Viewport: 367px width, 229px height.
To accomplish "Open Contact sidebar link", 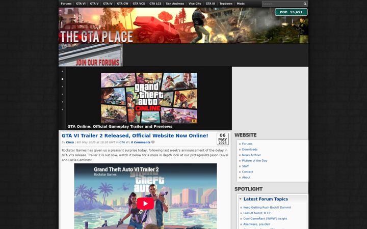I will (247, 172).
